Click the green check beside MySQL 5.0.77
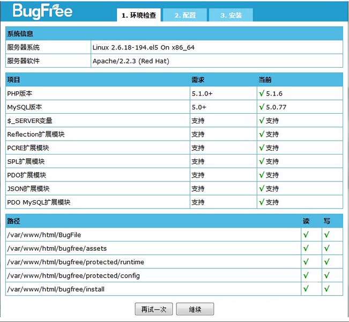This screenshot has height=322, width=349. point(262,107)
